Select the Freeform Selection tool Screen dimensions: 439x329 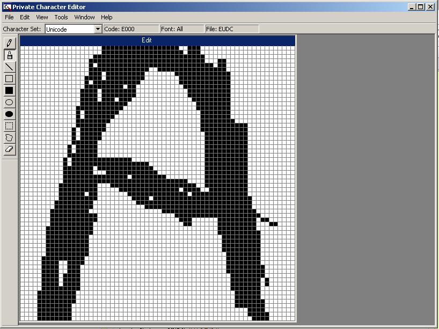[x=9, y=137]
